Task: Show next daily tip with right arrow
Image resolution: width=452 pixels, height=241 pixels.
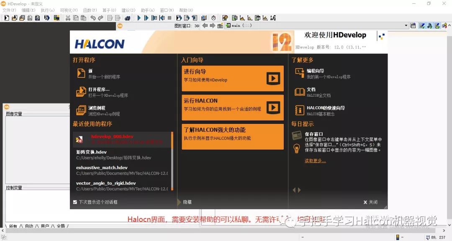Action: 299,190
